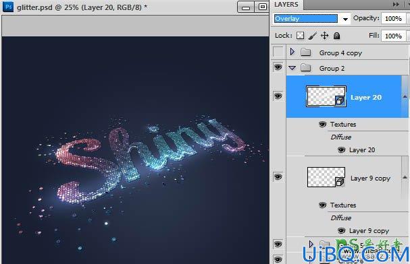Click Diffuse label under Layer 20

(340, 137)
